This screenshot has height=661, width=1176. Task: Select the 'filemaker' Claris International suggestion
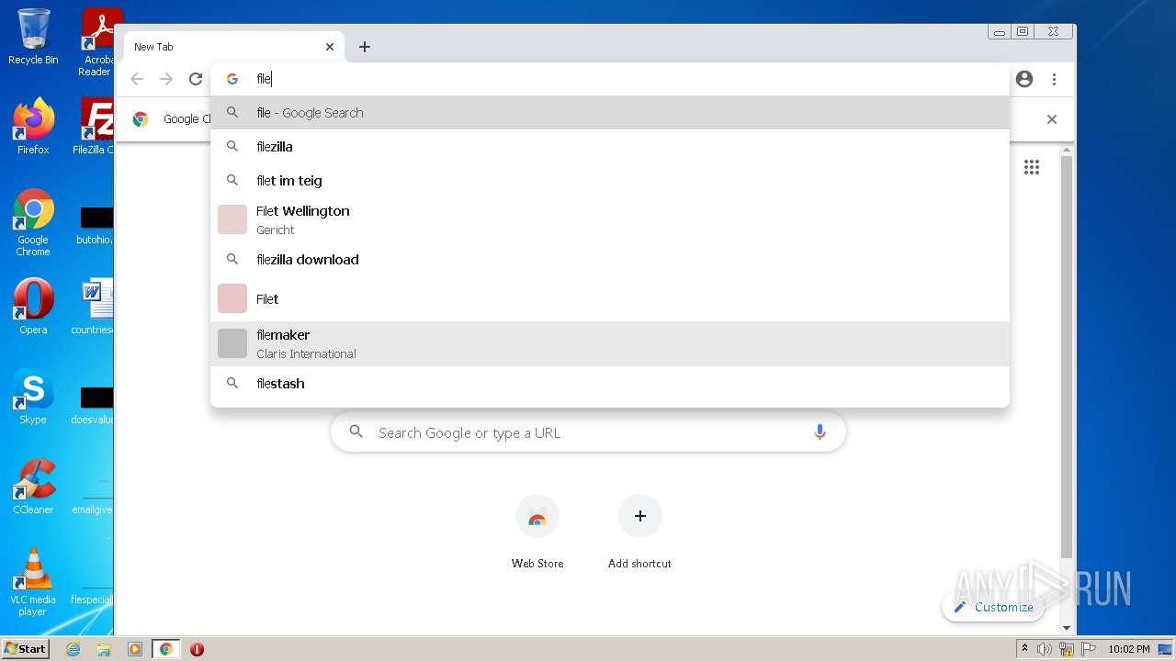click(610, 343)
